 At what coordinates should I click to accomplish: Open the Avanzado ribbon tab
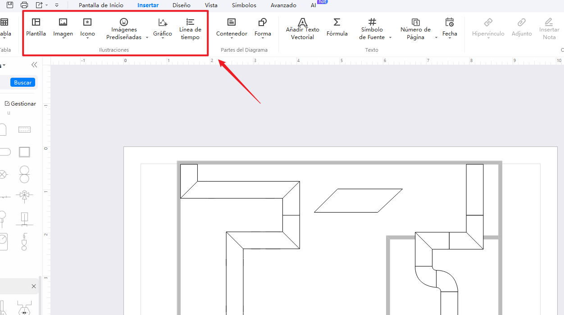283,5
